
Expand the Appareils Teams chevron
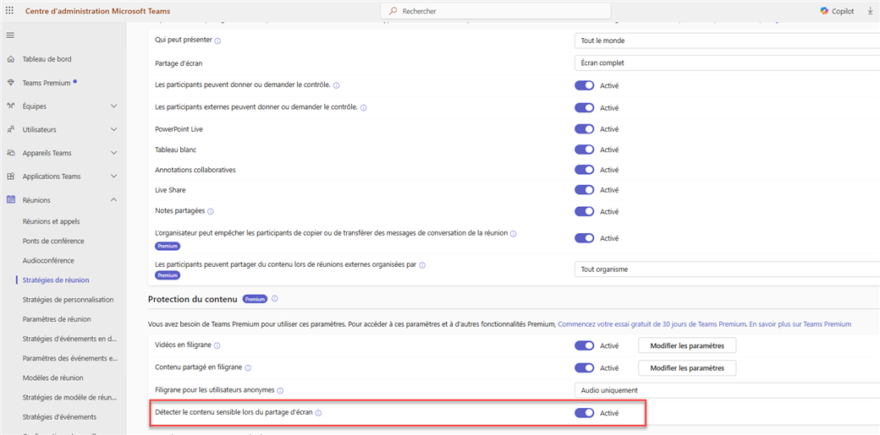(114, 153)
